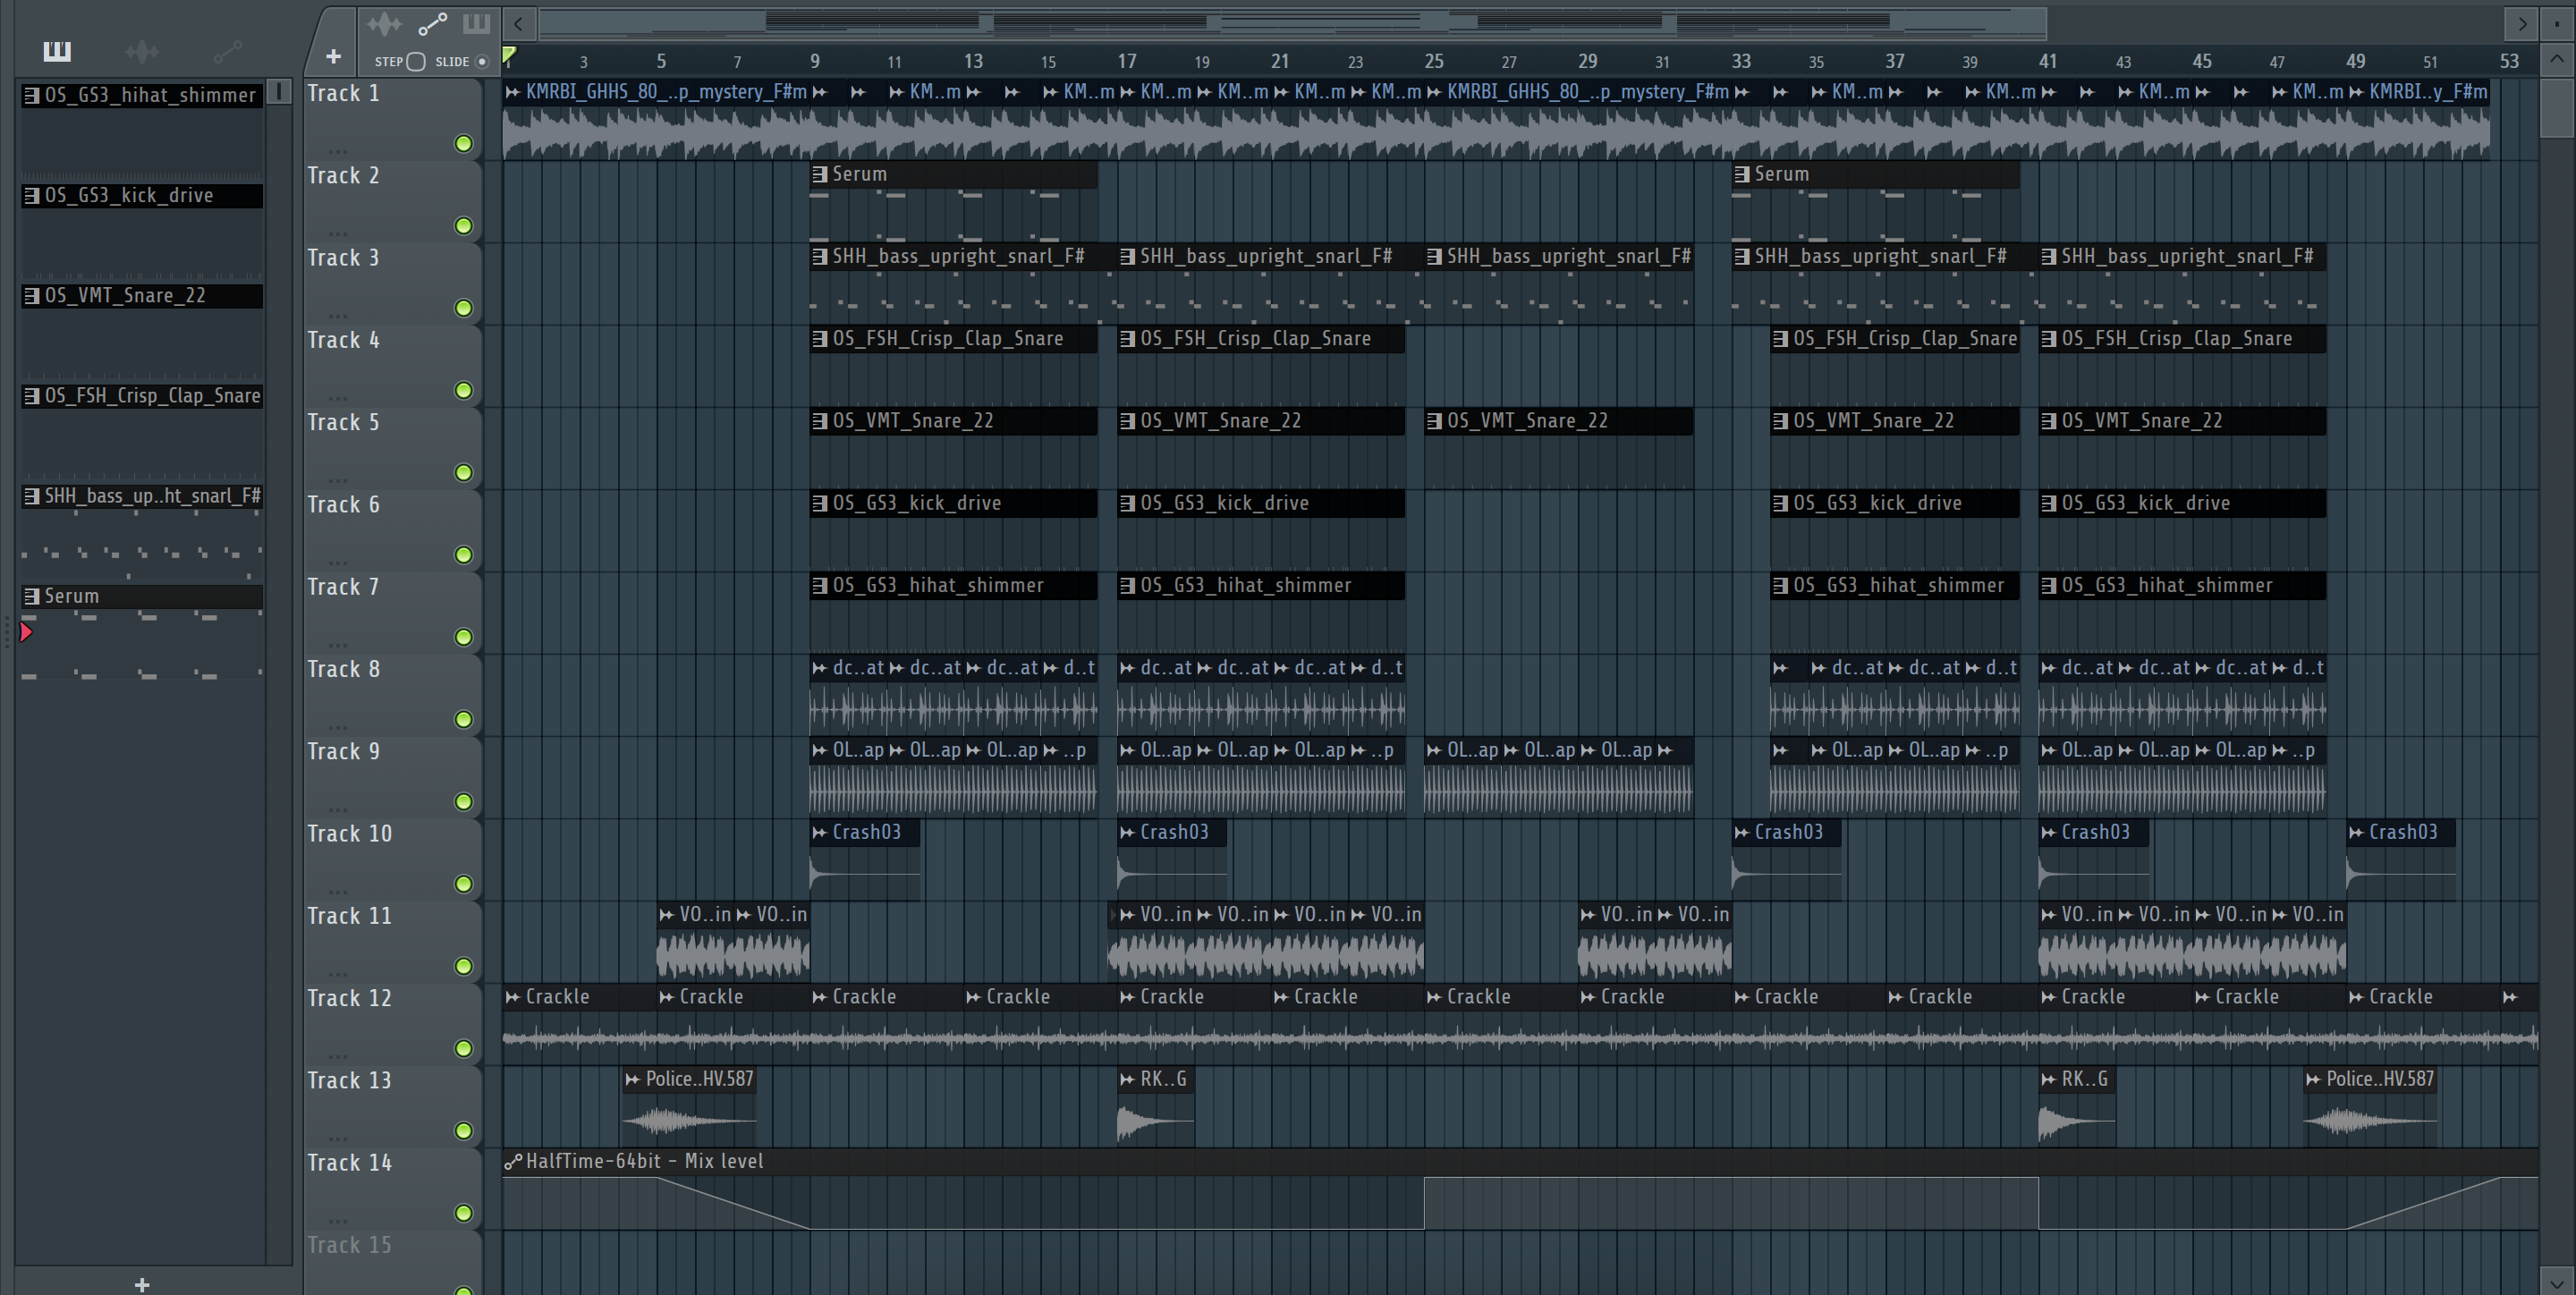Click the vertical scroll up arrow
The image size is (2576, 1295).
[x=2556, y=59]
